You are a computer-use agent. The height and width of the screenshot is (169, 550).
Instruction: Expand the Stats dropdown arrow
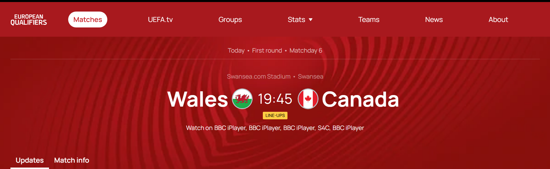[311, 20]
